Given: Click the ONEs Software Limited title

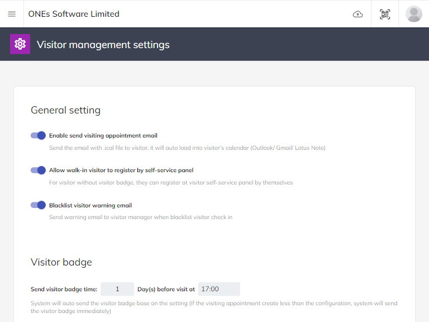Looking at the screenshot, I should [74, 14].
